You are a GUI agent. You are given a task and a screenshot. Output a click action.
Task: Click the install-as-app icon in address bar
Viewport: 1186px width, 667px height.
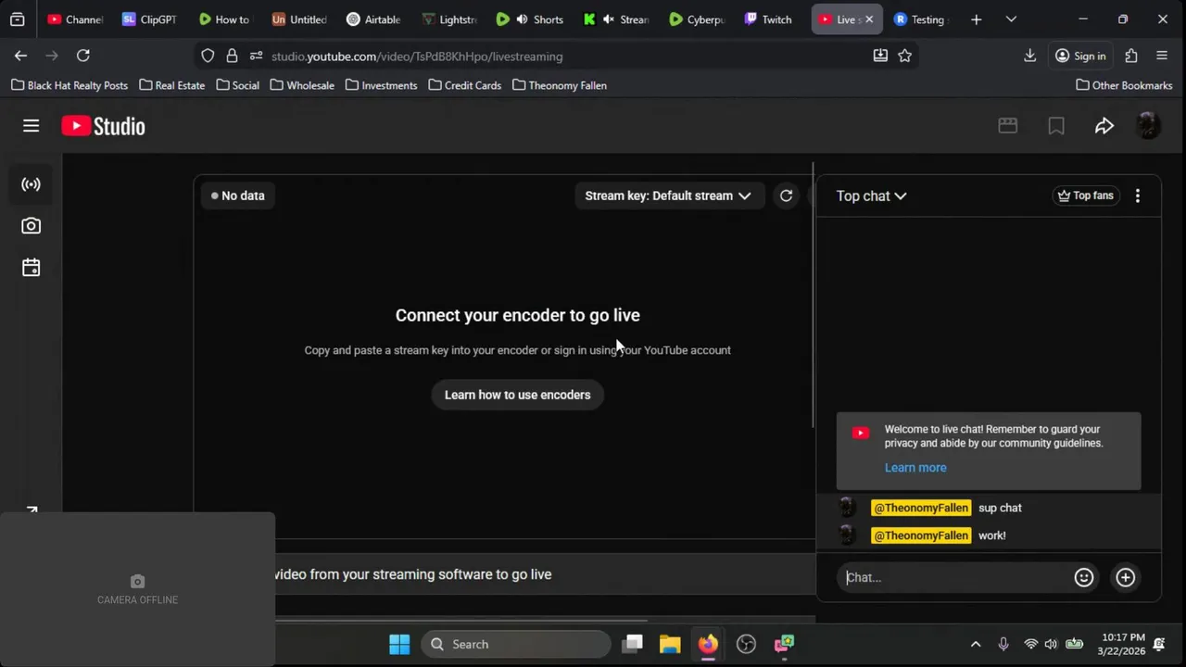[x=880, y=56]
